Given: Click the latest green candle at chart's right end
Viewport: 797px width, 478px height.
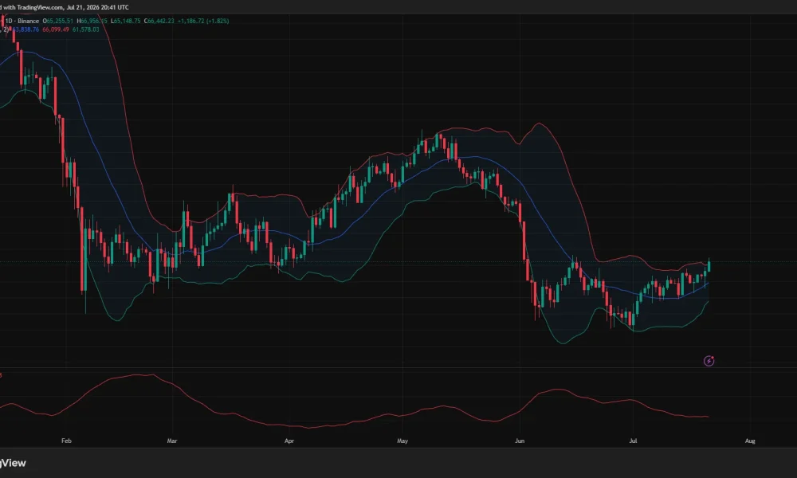Looking at the screenshot, I should (709, 266).
